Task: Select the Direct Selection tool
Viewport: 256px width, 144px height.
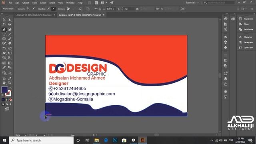Action: [10, 20]
